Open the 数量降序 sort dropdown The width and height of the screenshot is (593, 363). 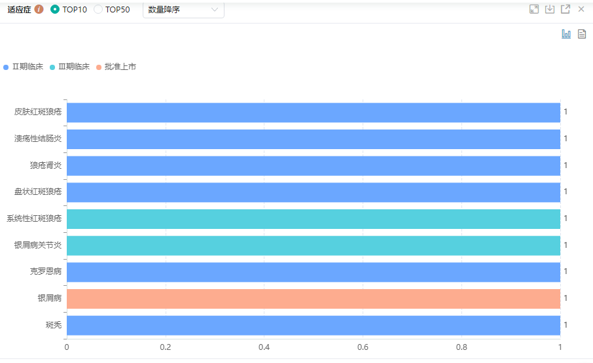click(x=183, y=10)
